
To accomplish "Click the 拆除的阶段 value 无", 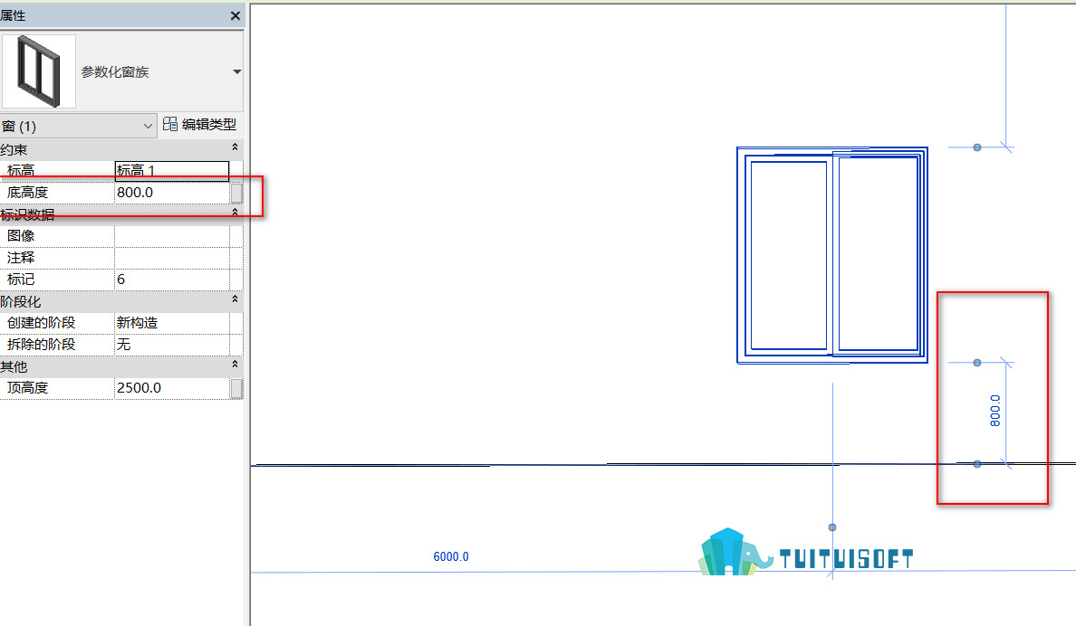I will tap(171, 344).
